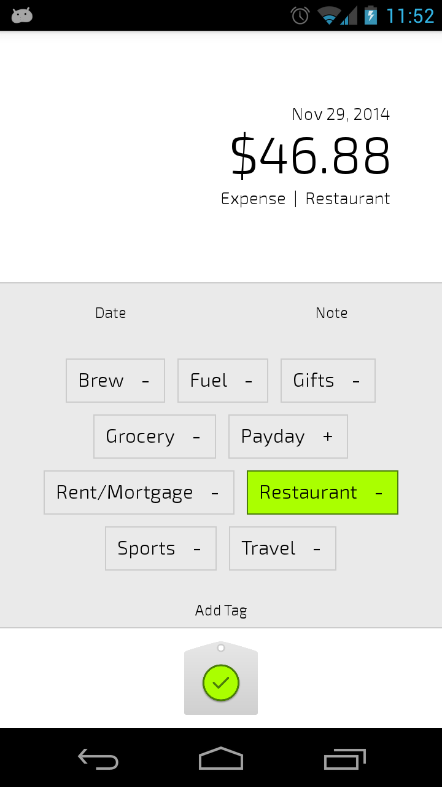
Task: Choose the Travel expense tag
Action: pos(282,548)
